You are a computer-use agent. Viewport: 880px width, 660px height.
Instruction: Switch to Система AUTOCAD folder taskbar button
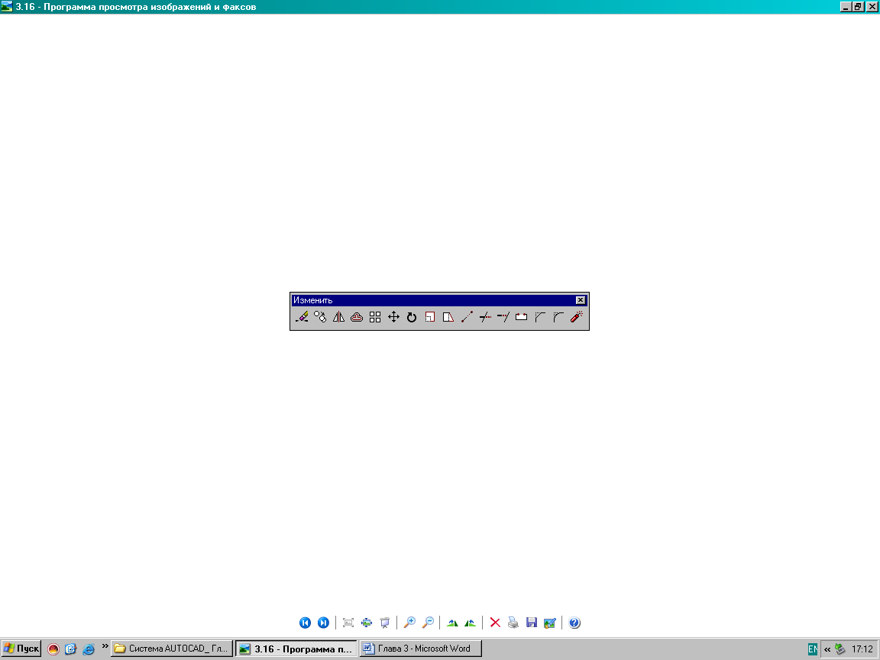[x=172, y=649]
